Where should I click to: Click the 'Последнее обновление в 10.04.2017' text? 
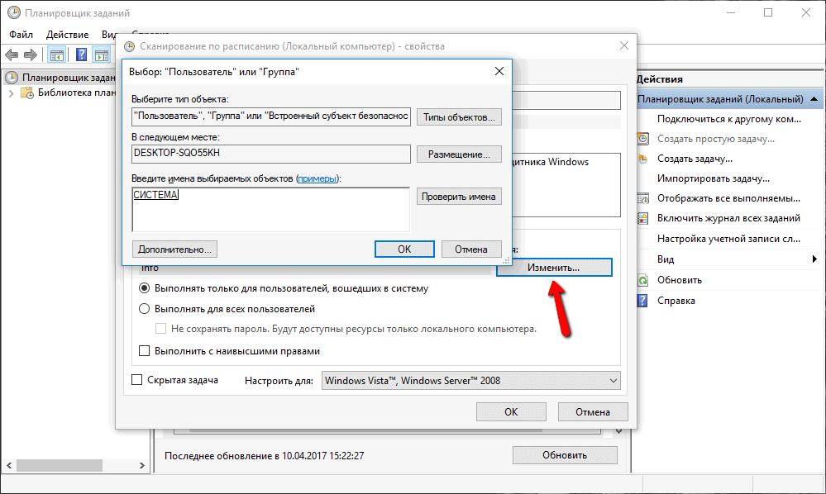point(264,456)
